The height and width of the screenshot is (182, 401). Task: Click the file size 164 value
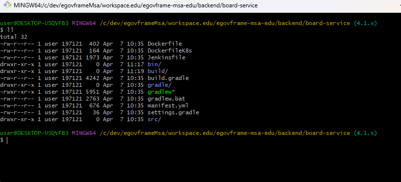[x=95, y=51]
